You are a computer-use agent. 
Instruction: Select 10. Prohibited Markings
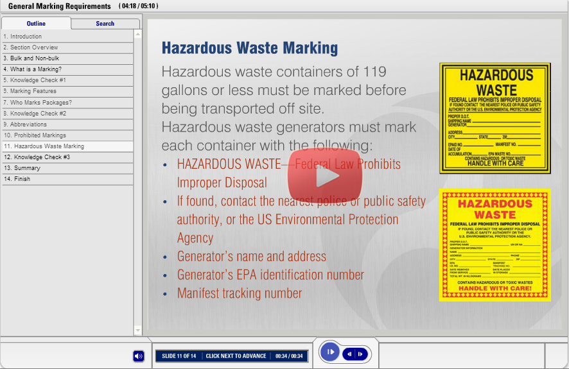pyautogui.click(x=67, y=135)
